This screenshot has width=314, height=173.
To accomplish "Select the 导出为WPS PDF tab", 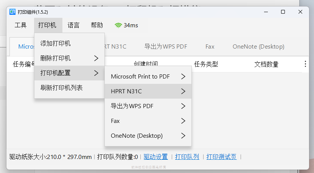I will pos(166,47).
